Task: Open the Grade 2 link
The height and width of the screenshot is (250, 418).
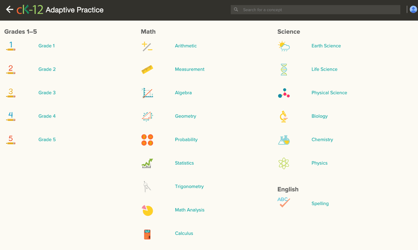Action: pyautogui.click(x=47, y=69)
